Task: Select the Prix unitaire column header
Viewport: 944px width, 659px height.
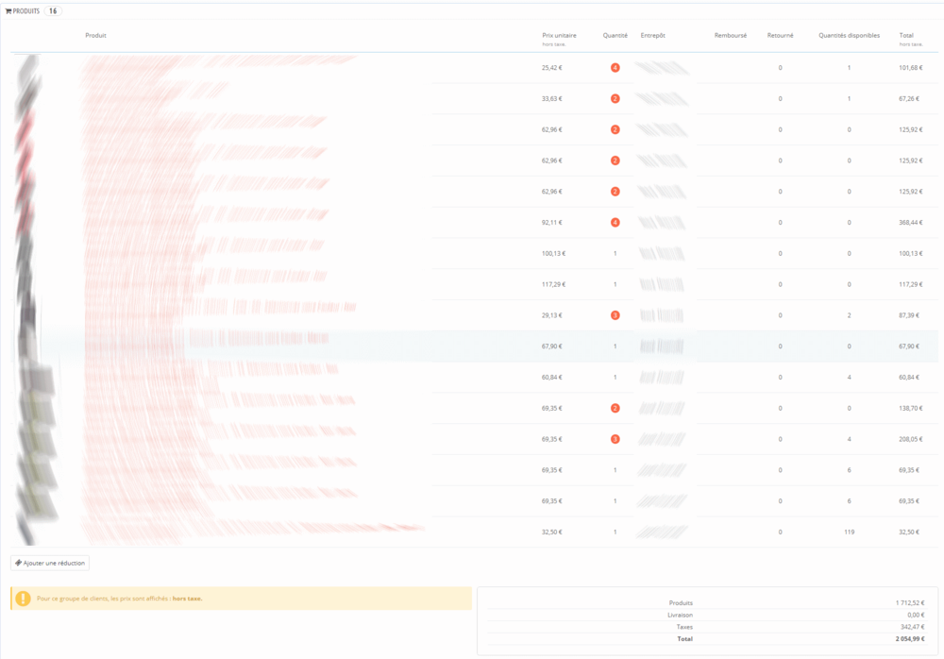Action: 559,36
